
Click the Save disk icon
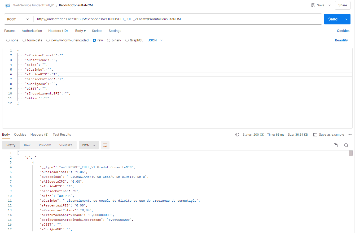[x=313, y=5]
